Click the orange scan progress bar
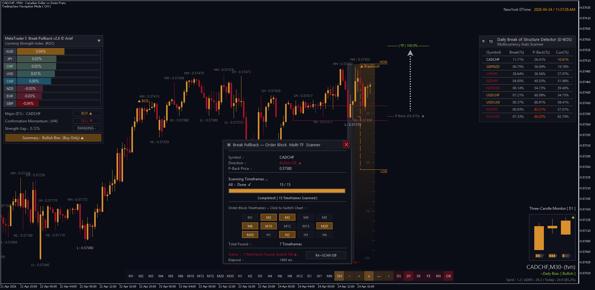 [x=287, y=191]
